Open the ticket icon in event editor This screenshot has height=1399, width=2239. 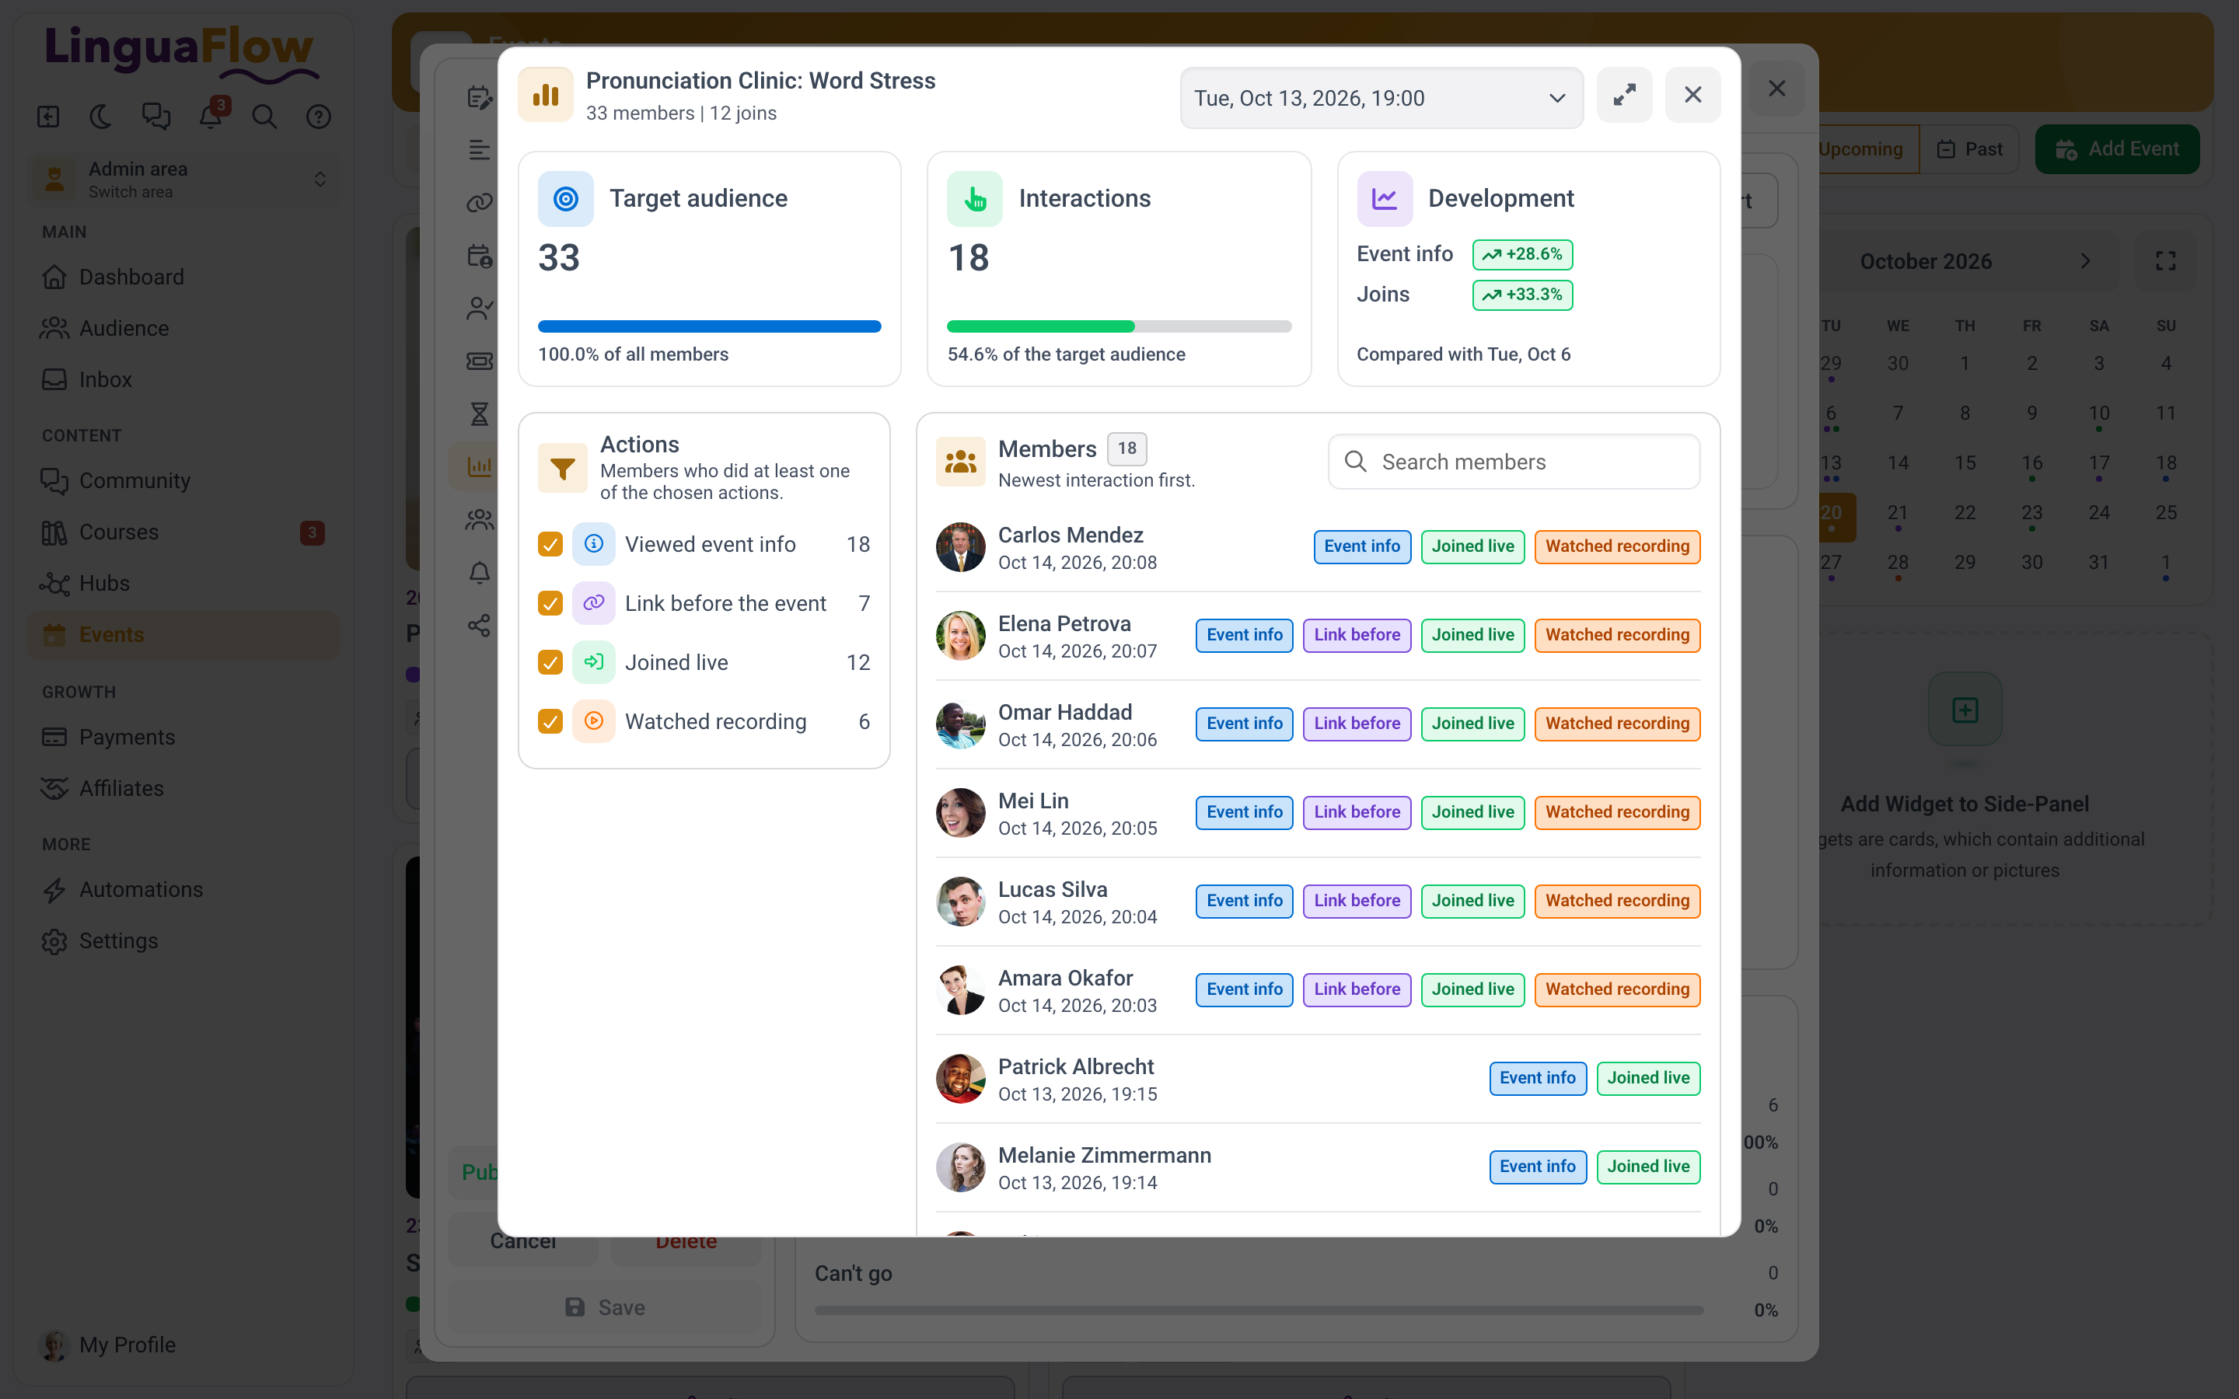coord(478,361)
